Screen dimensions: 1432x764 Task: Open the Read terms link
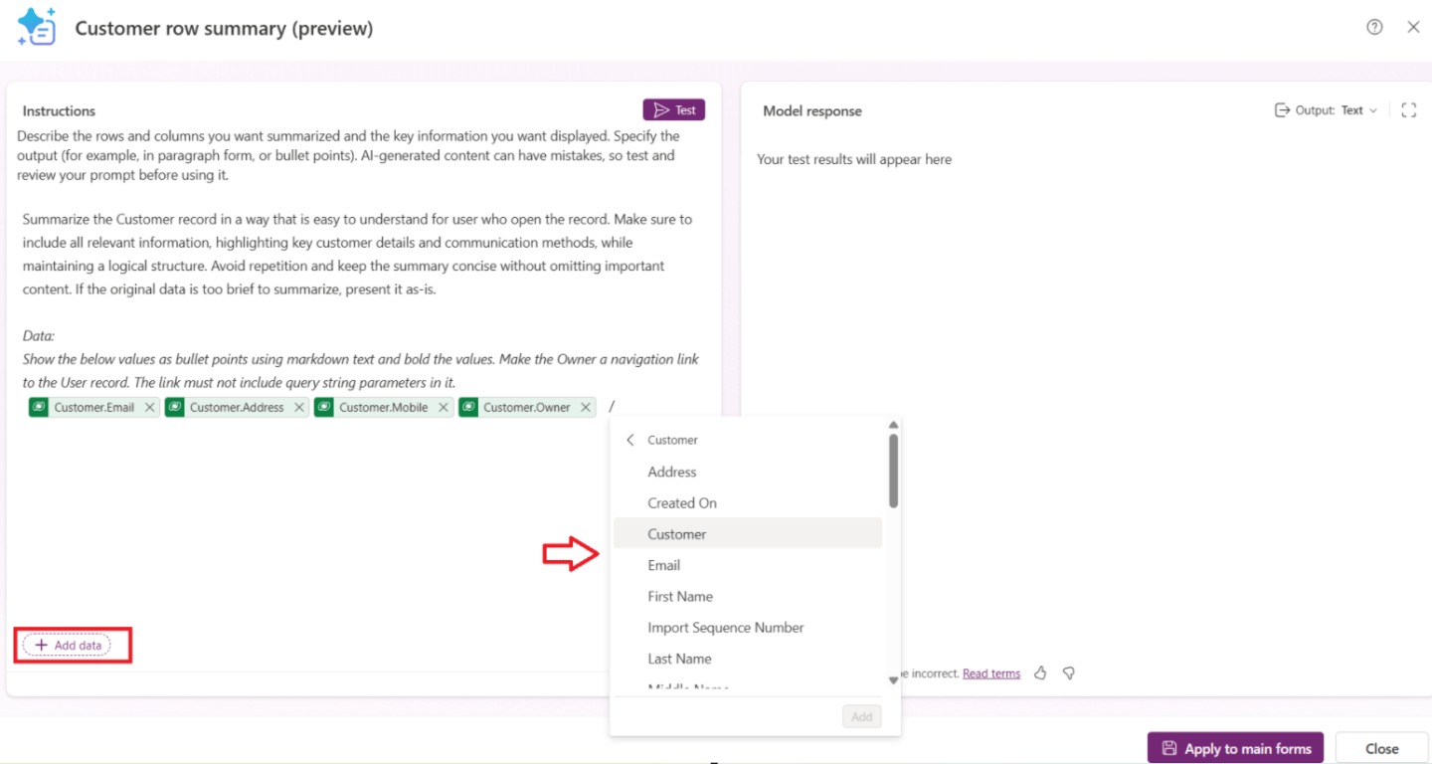(991, 673)
